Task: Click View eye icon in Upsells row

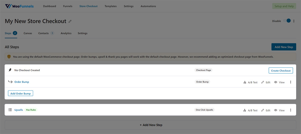Action: (x=276, y=110)
